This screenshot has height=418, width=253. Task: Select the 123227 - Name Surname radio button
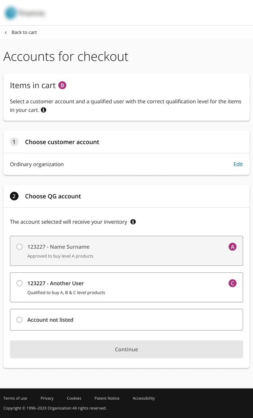coord(20,247)
